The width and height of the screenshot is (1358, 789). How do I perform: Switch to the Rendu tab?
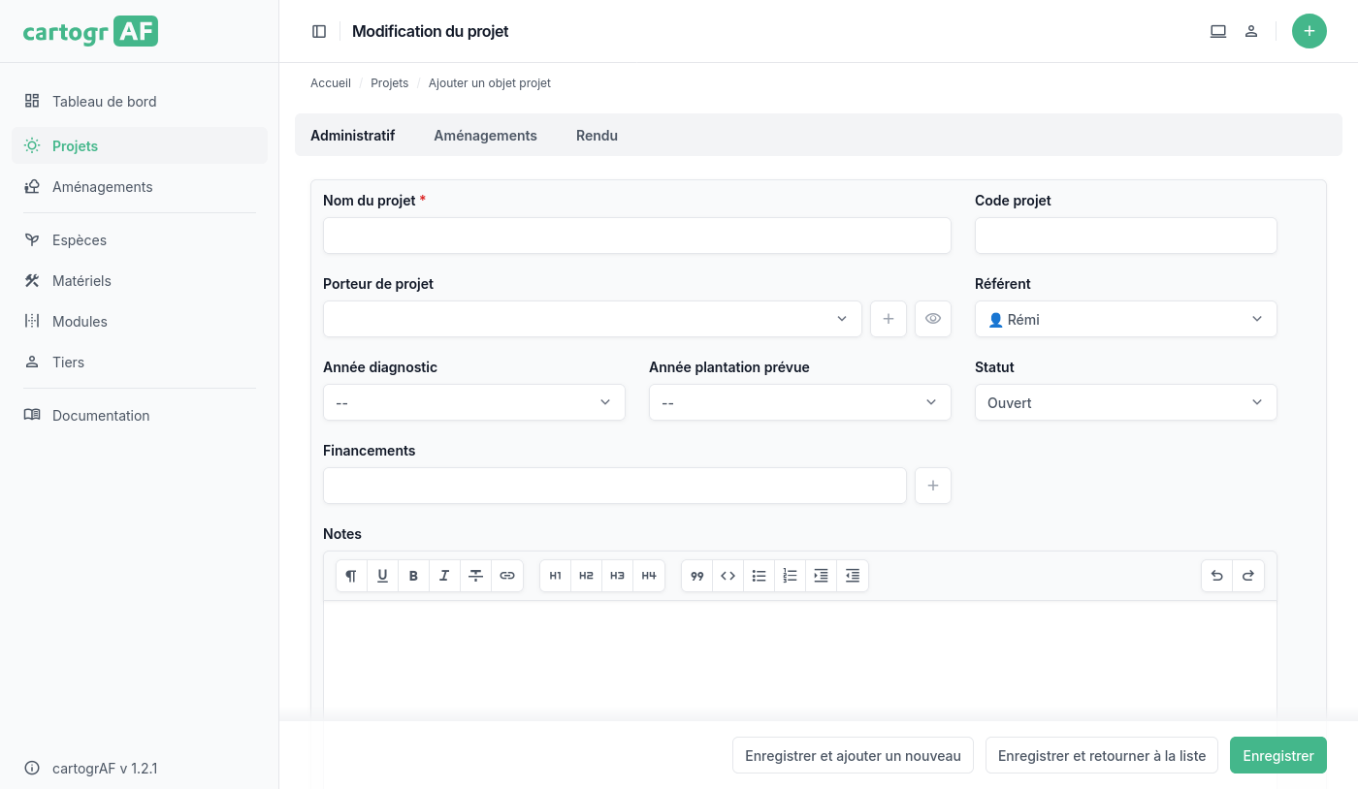point(597,136)
